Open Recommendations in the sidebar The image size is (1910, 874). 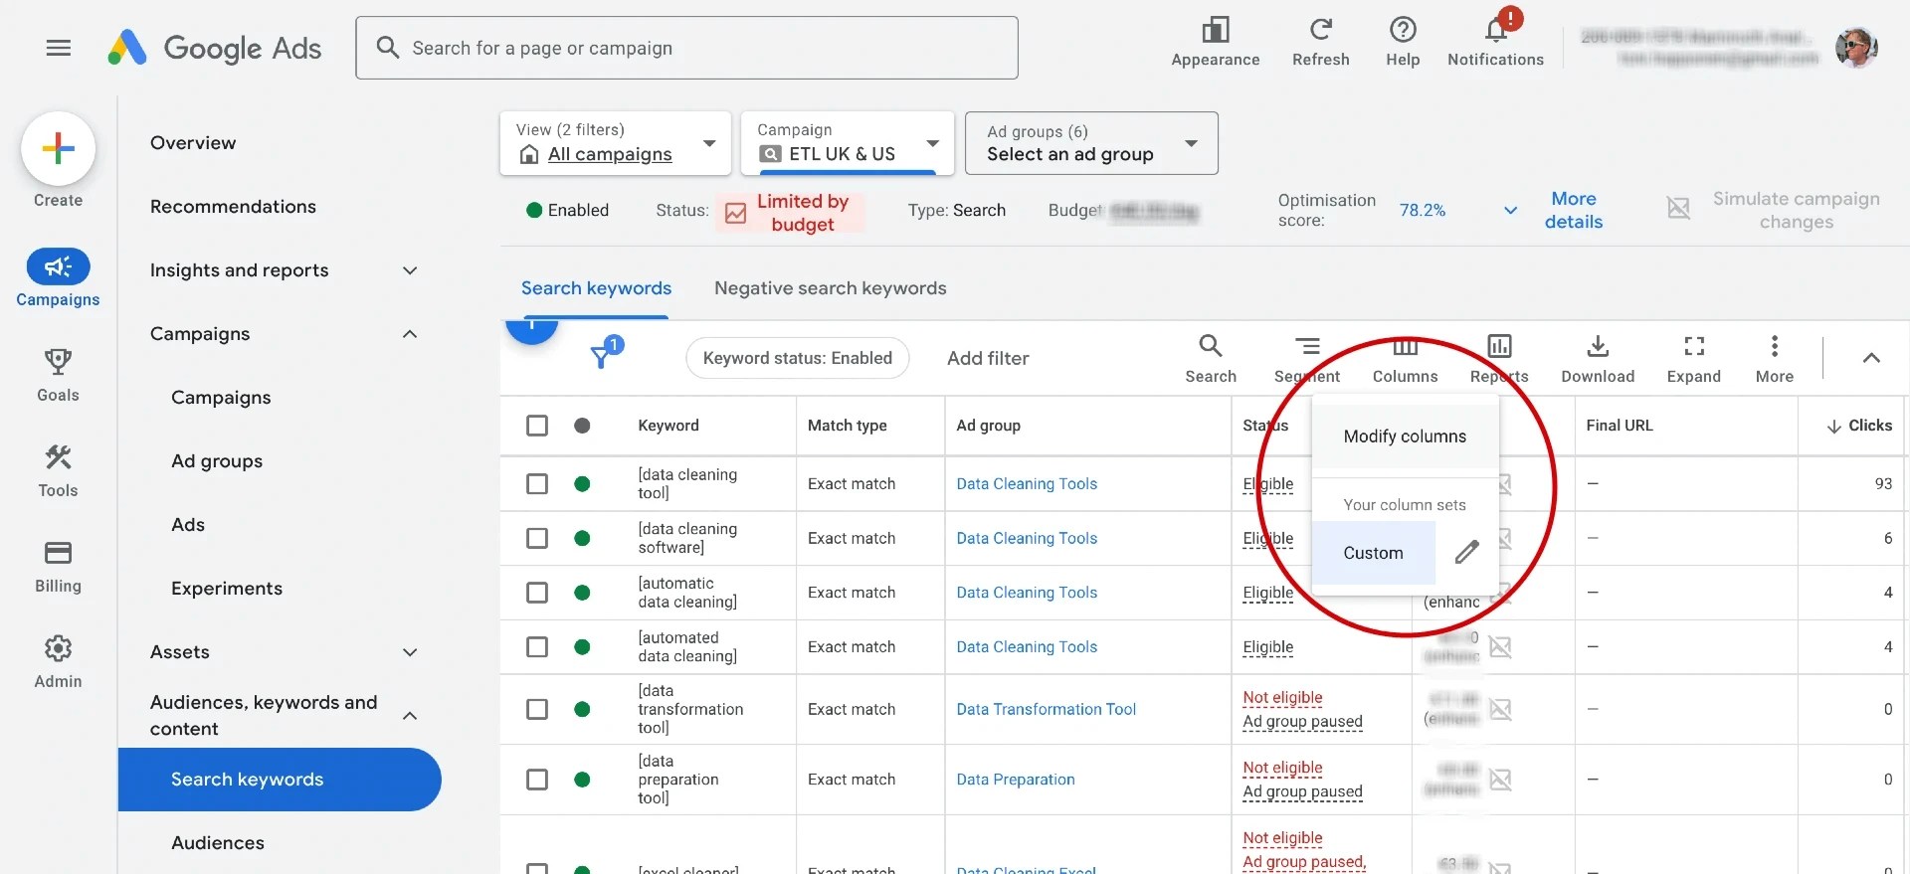233,207
